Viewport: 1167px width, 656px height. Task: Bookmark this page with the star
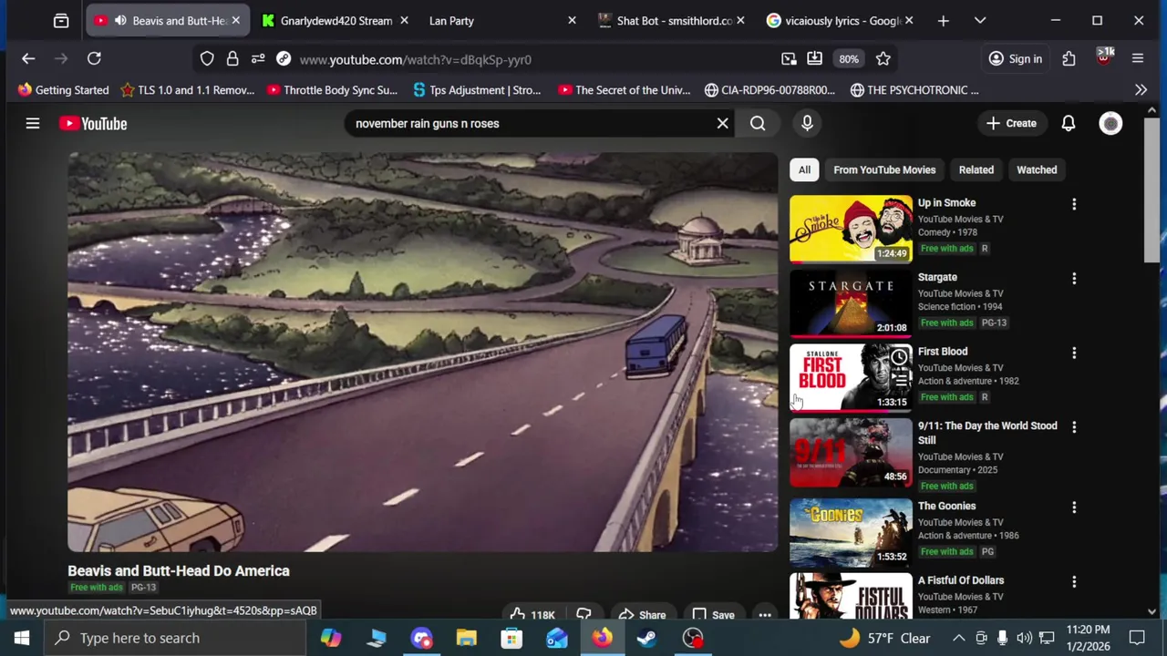pyautogui.click(x=883, y=59)
